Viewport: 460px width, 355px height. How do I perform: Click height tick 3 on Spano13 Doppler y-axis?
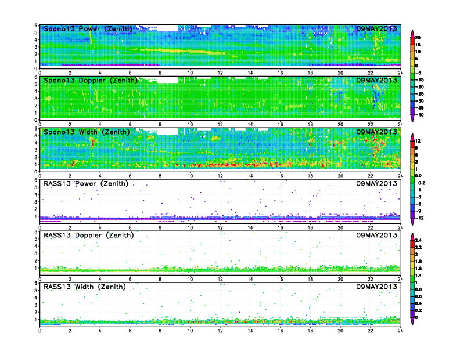click(x=36, y=99)
